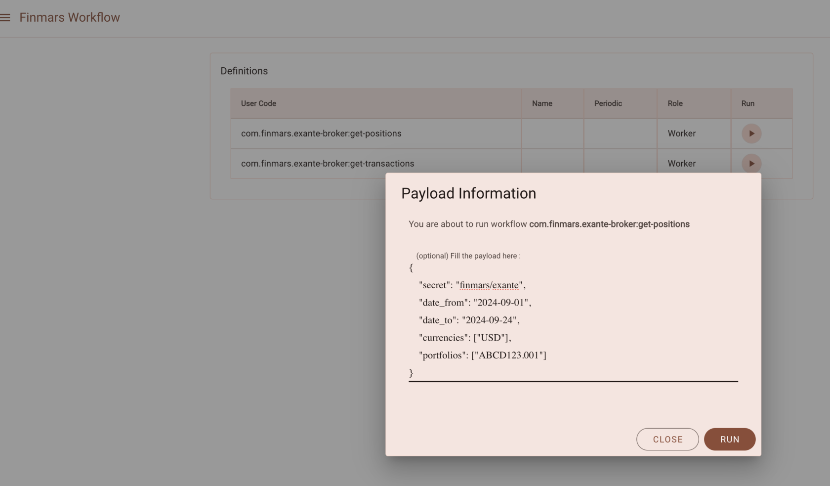Screen dimensions: 830x486
Task: Click Worker role in get-transactions row
Action: [x=681, y=164]
